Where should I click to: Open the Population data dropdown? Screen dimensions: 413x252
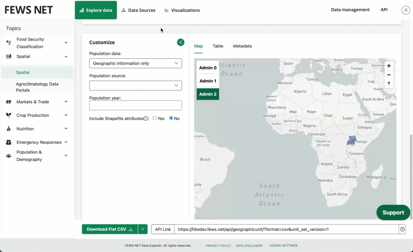click(x=135, y=63)
